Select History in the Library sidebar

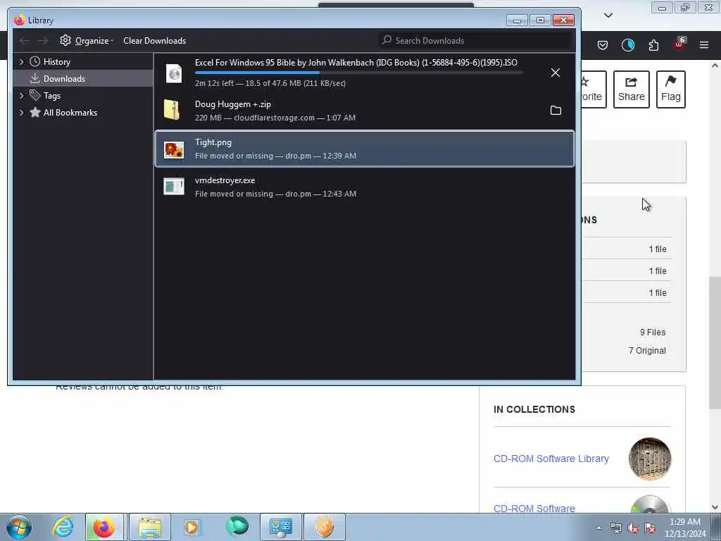(57, 62)
